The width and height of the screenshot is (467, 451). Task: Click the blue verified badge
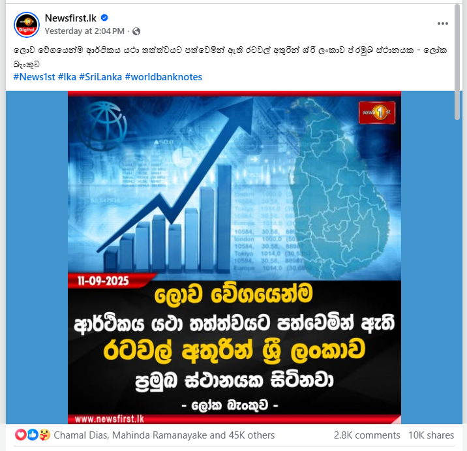tap(104, 18)
